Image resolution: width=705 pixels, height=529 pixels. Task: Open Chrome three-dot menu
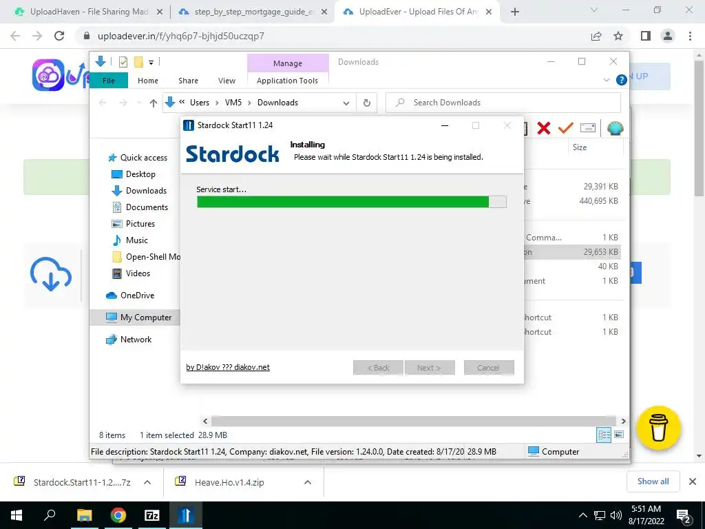(x=690, y=36)
